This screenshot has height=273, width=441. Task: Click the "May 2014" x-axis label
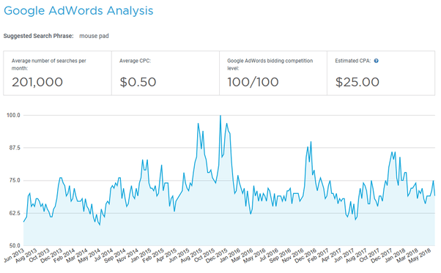(x=89, y=255)
